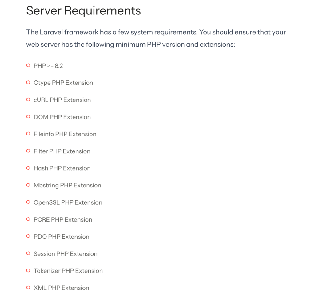Click the Session PHP Extension text
Screen dimensions: 315x302
click(66, 254)
